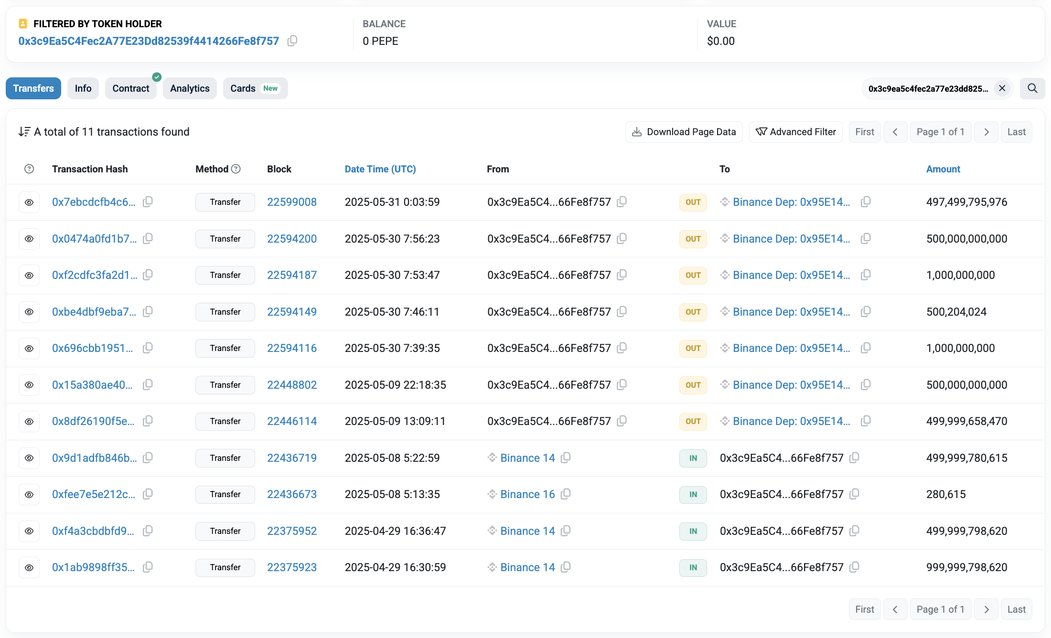The width and height of the screenshot is (1051, 638).
Task: Open the Advanced Filter options
Action: [796, 132]
